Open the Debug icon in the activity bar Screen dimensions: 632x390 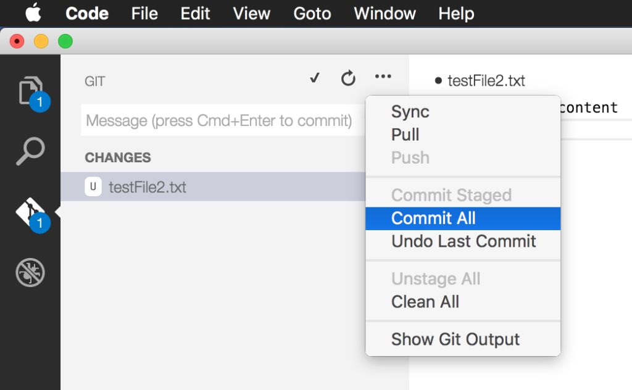29,273
